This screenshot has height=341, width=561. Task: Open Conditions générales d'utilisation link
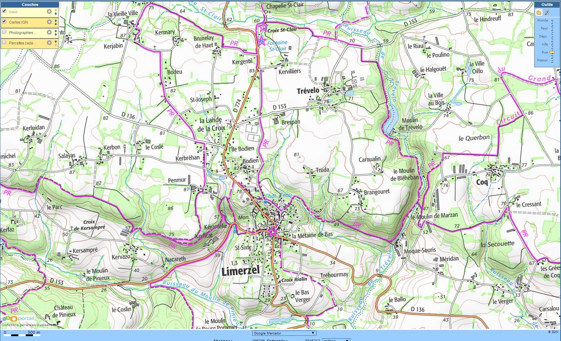click(x=28, y=325)
